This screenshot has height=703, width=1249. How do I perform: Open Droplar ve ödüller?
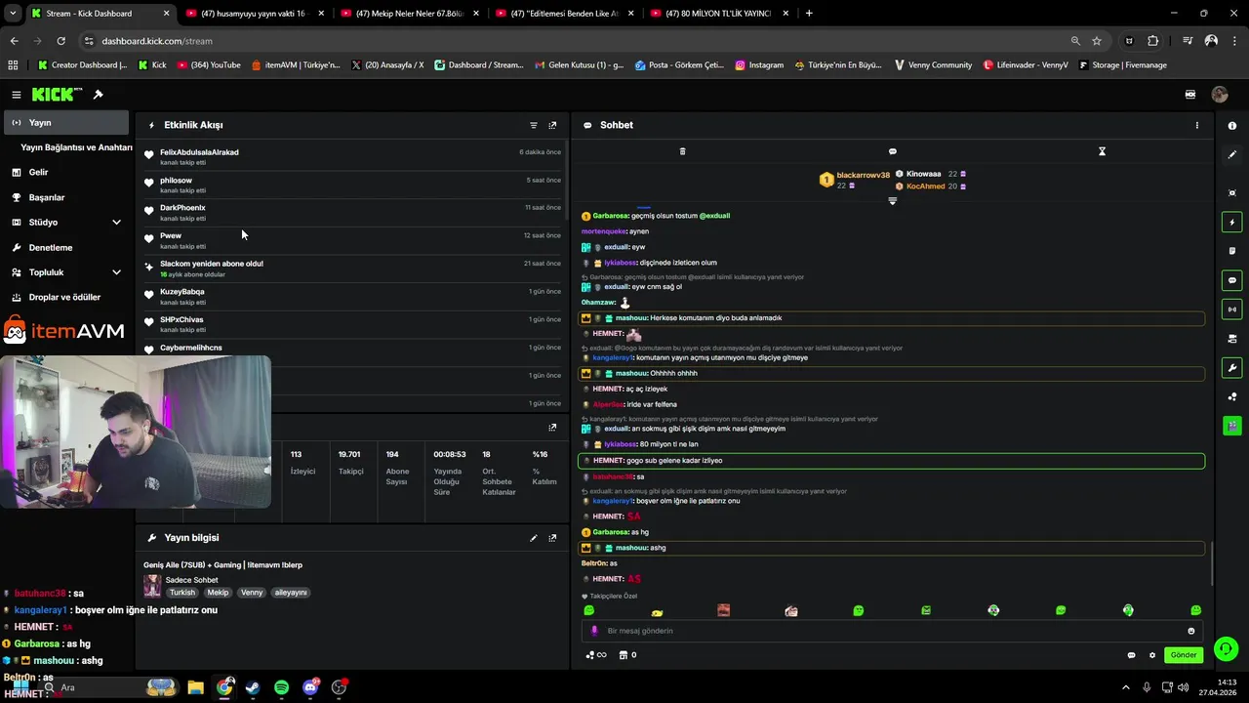(x=66, y=298)
